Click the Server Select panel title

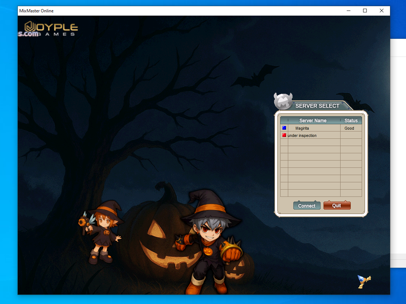coord(317,106)
